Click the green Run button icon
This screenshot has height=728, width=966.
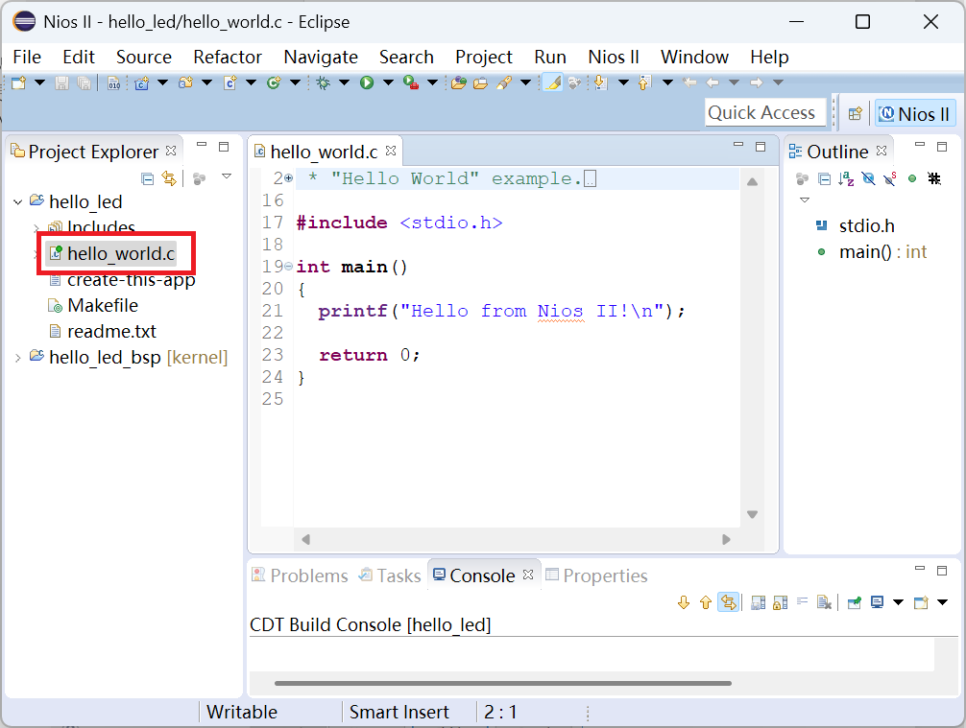click(x=367, y=82)
